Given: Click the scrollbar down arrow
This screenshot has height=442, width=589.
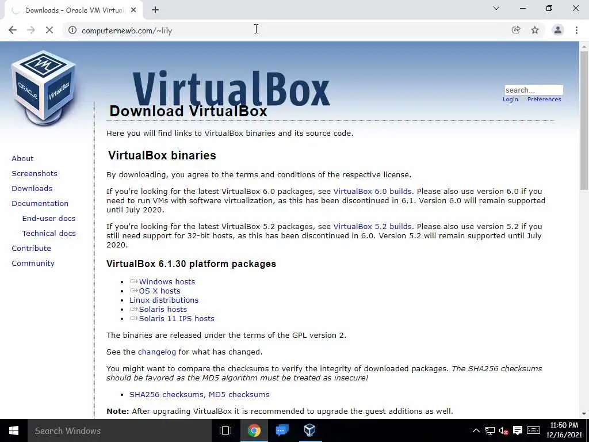Looking at the screenshot, I should 584,414.
